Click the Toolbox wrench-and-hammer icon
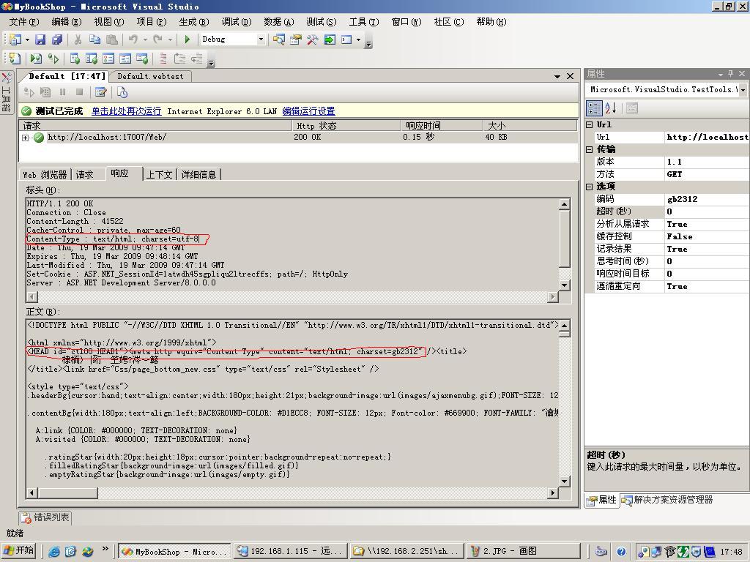 312,40
